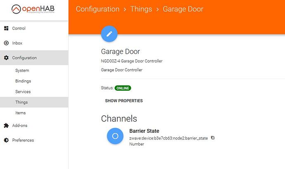Select Things in the sidebar
285x169 pixels.
tap(34, 102)
